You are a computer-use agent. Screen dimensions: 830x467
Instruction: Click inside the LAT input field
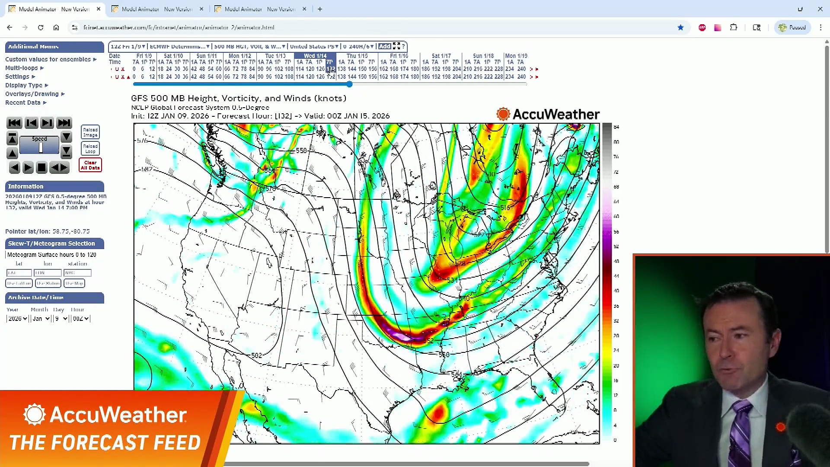point(19,273)
